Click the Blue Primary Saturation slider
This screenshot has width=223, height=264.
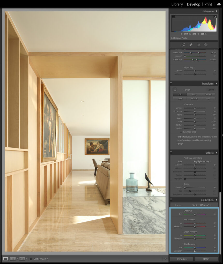195,251
